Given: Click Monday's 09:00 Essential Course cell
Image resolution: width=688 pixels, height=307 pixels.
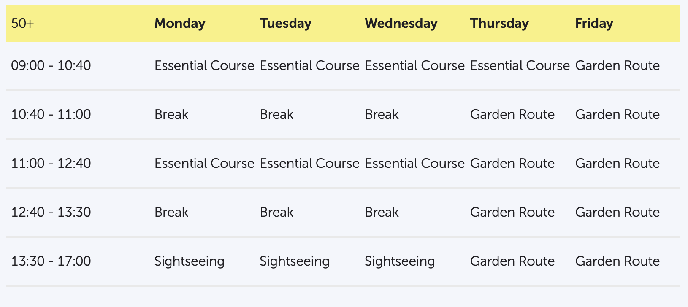Looking at the screenshot, I should tap(204, 66).
